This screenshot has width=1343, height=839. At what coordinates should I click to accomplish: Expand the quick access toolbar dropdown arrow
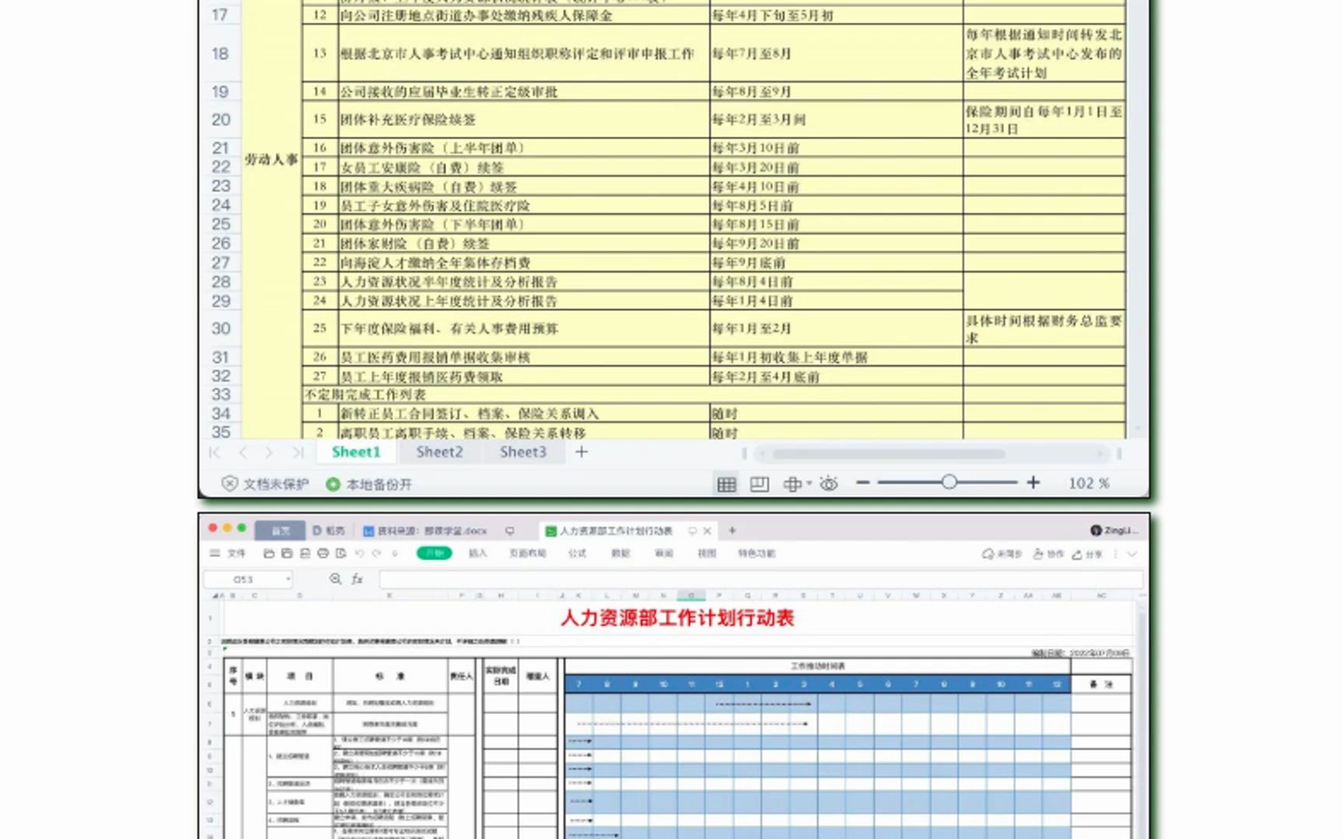(395, 554)
